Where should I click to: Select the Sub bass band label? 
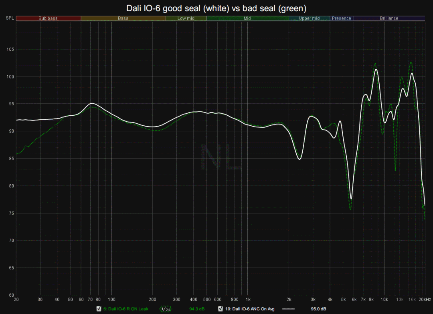coord(49,18)
